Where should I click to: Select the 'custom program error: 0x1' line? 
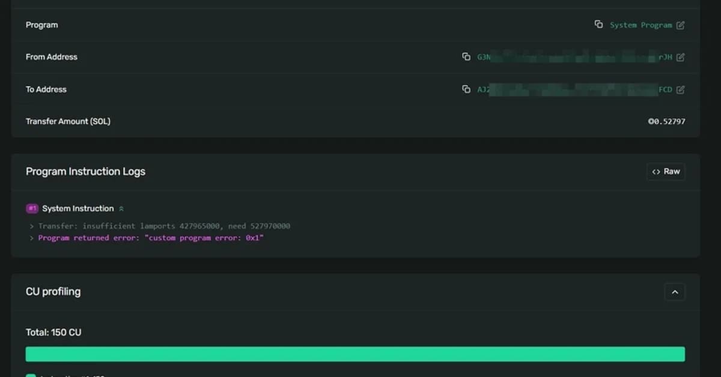(x=151, y=238)
